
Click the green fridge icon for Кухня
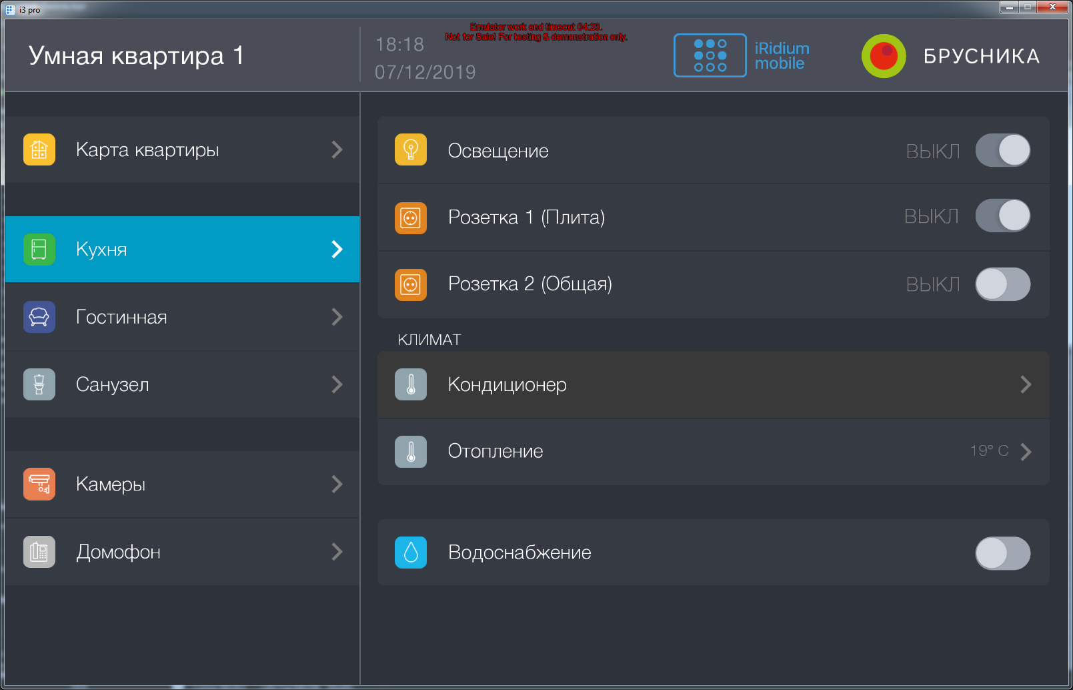[39, 250]
